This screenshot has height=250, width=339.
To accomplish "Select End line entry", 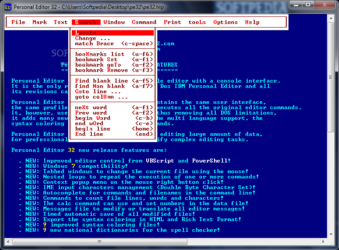I will click(x=113, y=134).
